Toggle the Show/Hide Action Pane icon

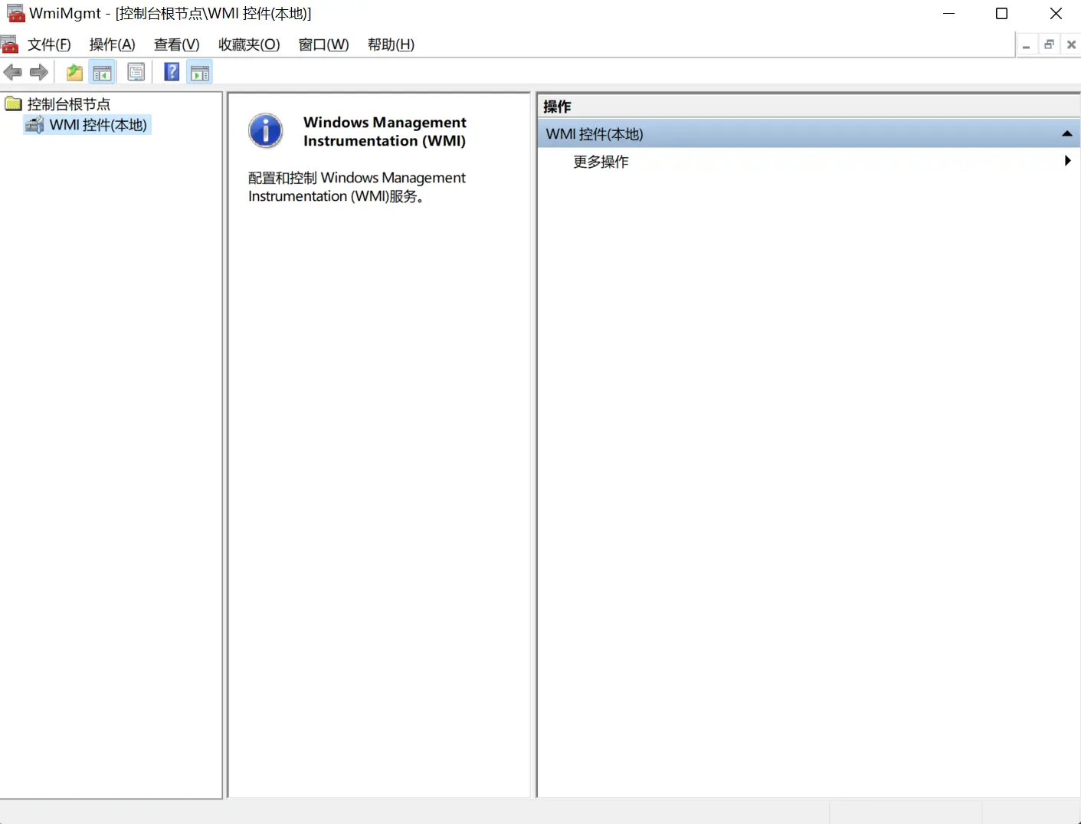pyautogui.click(x=200, y=73)
